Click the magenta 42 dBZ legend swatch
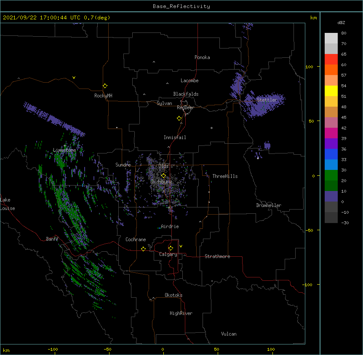 pyautogui.click(x=331, y=133)
